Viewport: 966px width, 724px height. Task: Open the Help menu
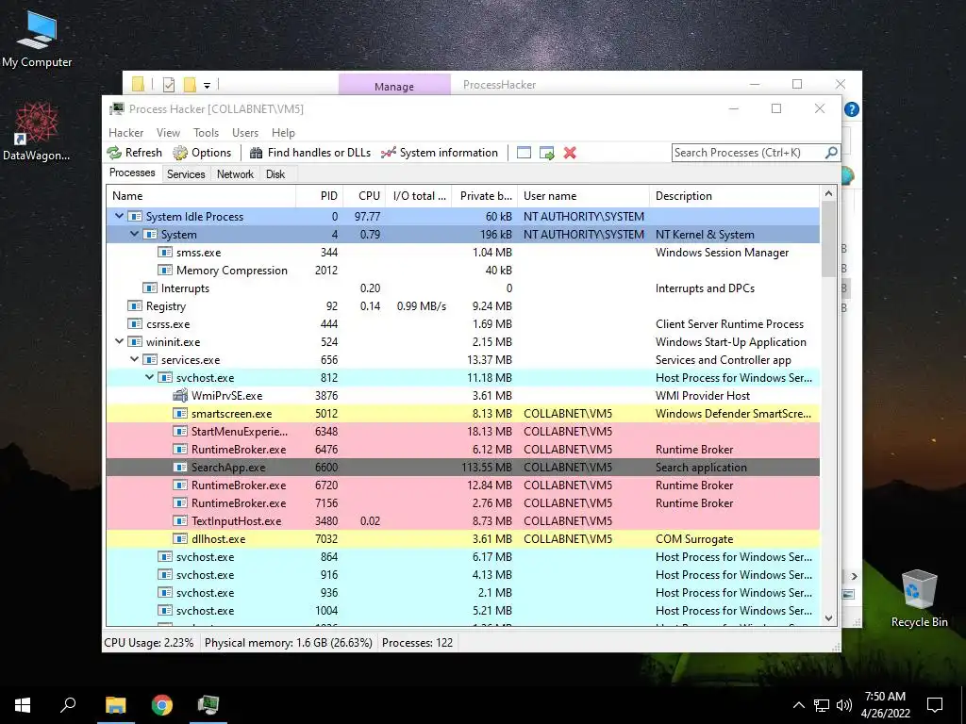pos(283,133)
